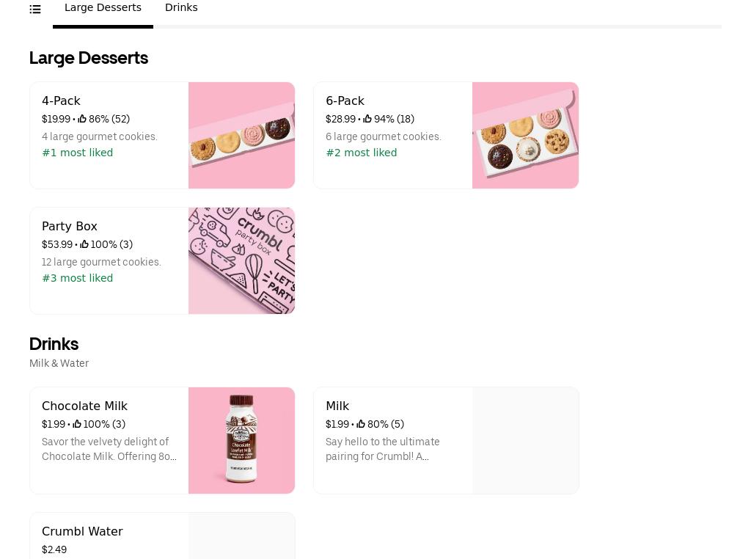Screen dimensions: 751x559
Task: Open the menu categories list icon
Action: 35,10
